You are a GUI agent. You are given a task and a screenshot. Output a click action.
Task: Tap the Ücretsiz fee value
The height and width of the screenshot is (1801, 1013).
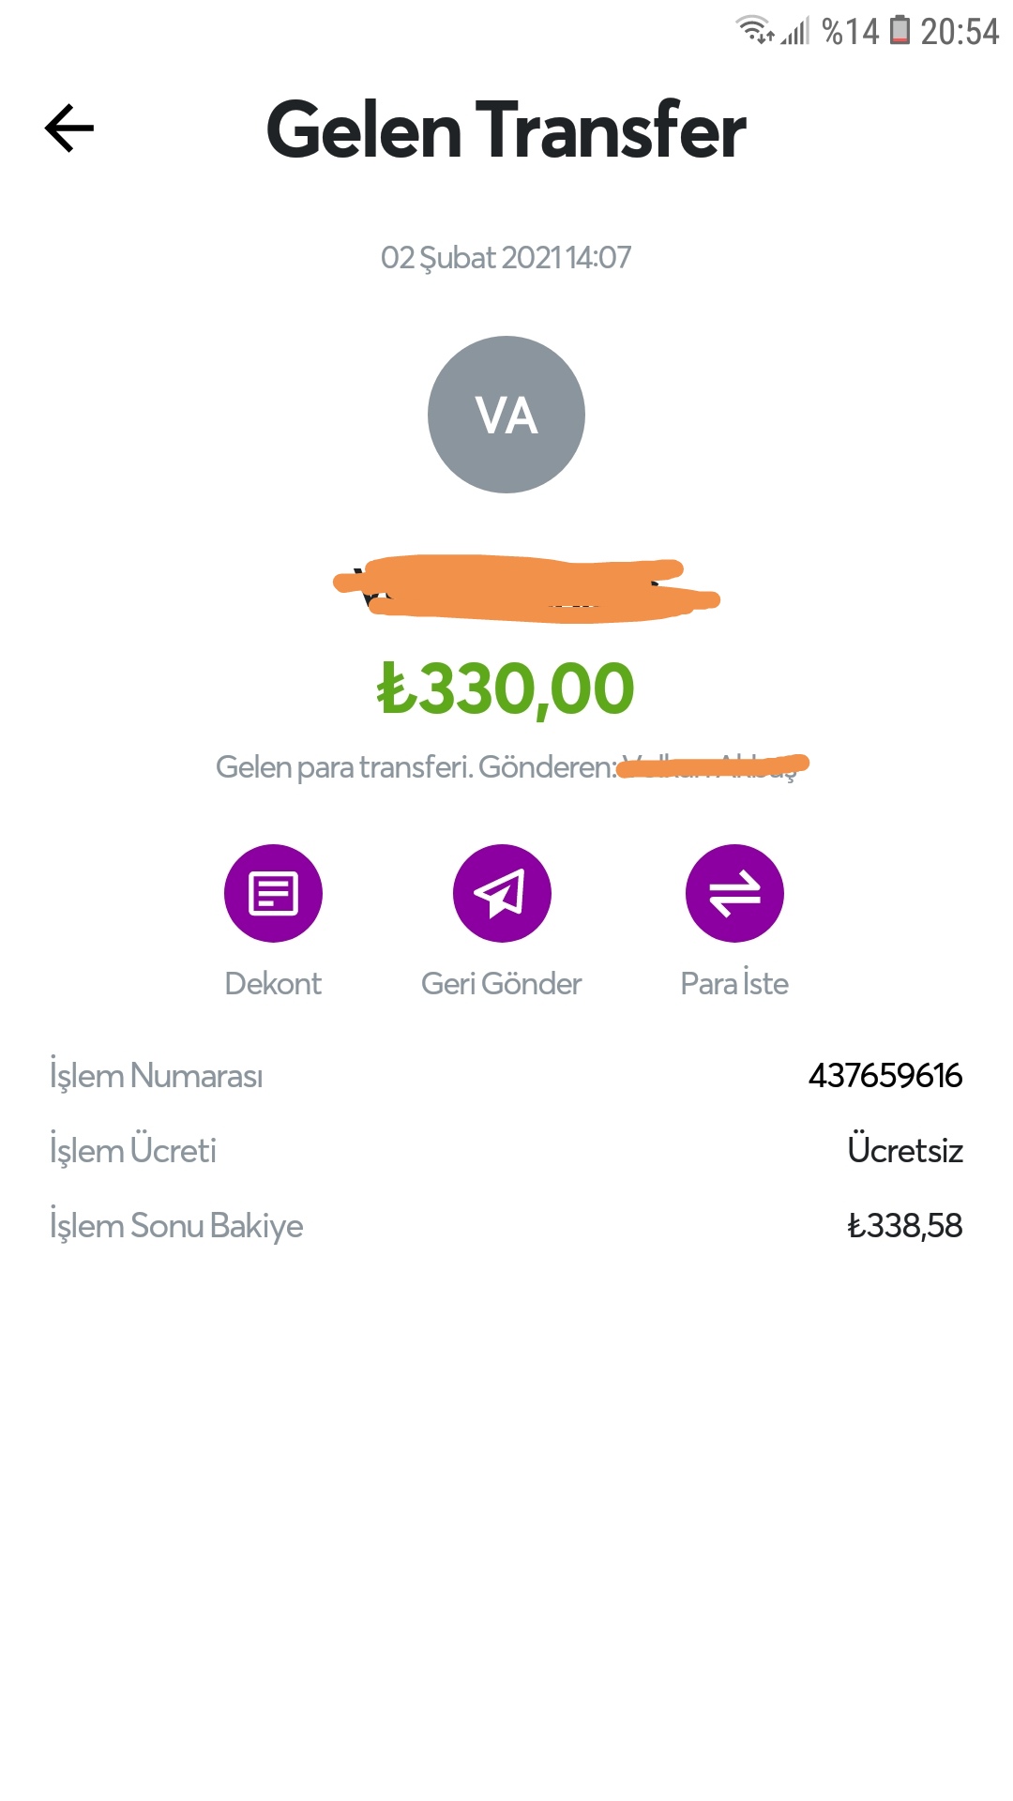coord(905,1150)
